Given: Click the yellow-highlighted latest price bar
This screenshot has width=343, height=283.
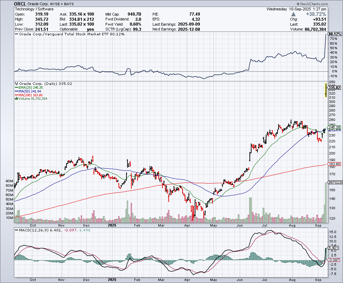Looking at the screenshot, I should click(x=326, y=90).
